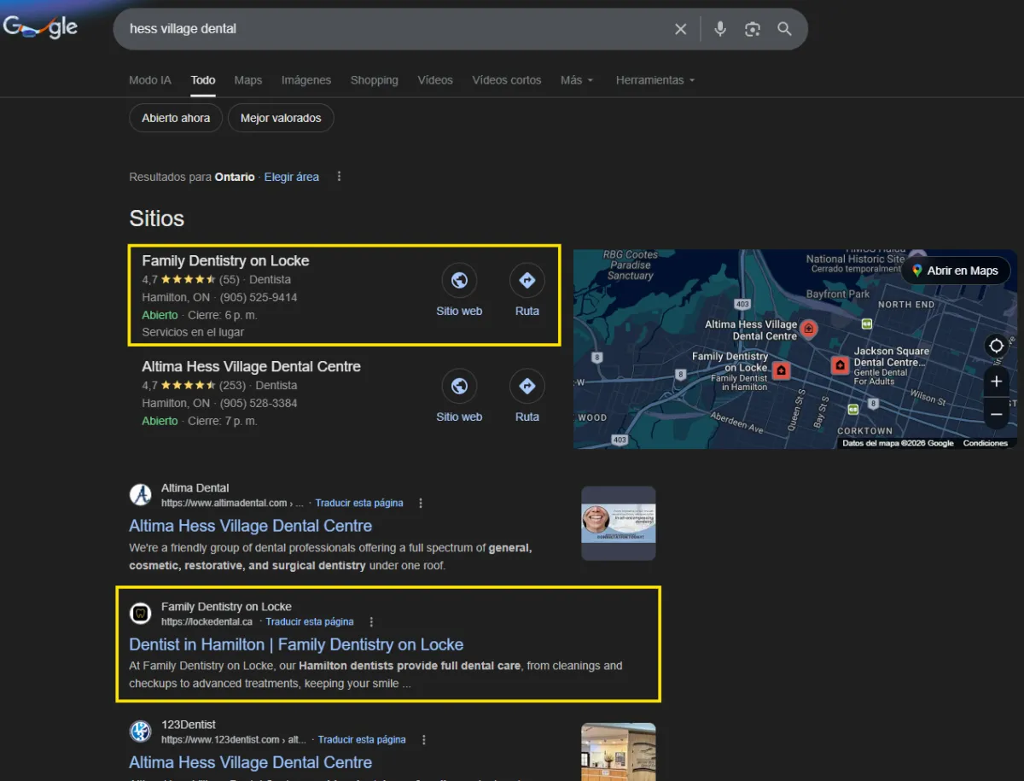The height and width of the screenshot is (781, 1024).
Task: Center map on my location icon
Action: [x=996, y=346]
